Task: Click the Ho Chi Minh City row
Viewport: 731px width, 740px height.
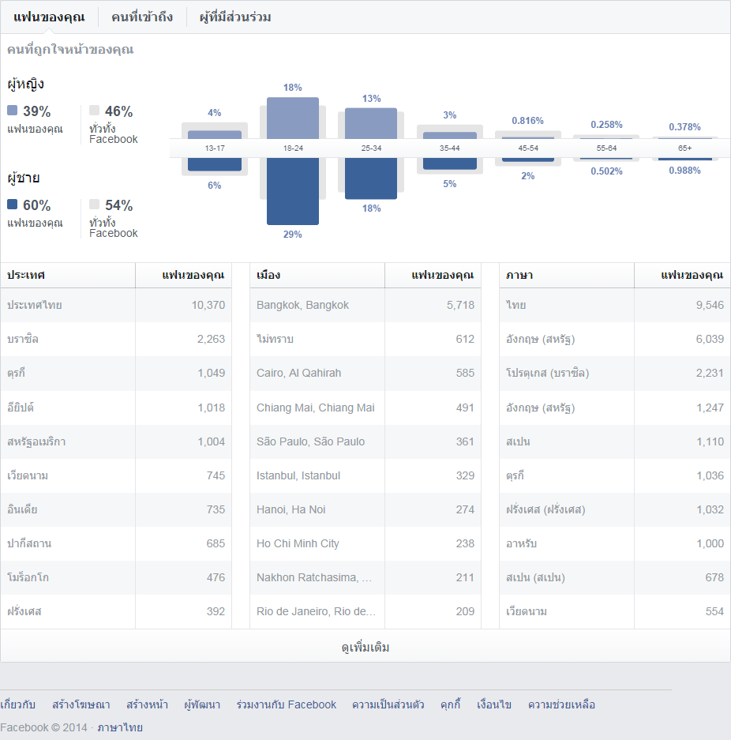Action: click(365, 543)
